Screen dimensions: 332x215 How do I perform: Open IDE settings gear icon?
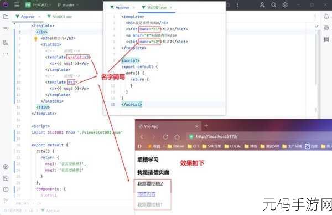pos(285,4)
